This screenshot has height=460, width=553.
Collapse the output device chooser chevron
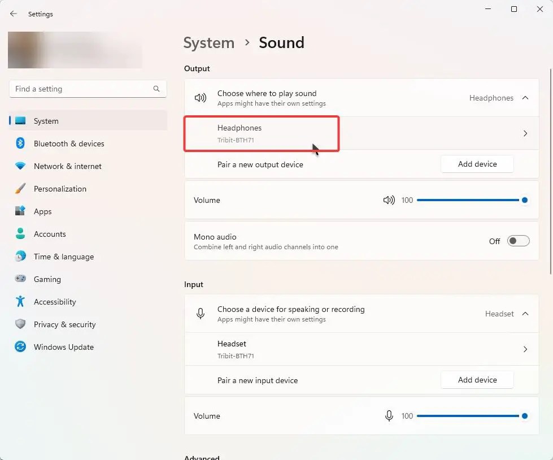pos(525,98)
